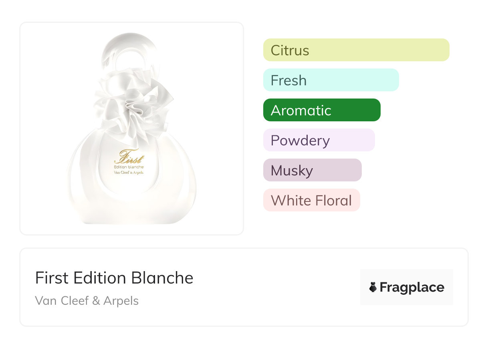Open the First Edition Blanche title
The image size is (488, 346).
(x=114, y=278)
